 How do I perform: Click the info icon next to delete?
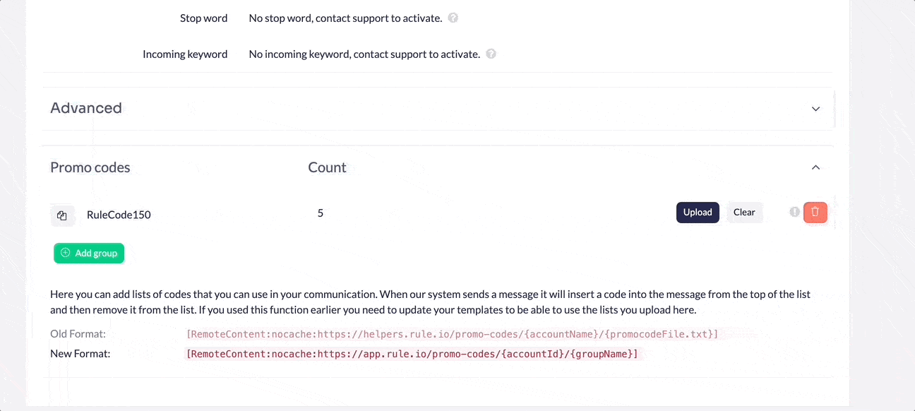794,212
